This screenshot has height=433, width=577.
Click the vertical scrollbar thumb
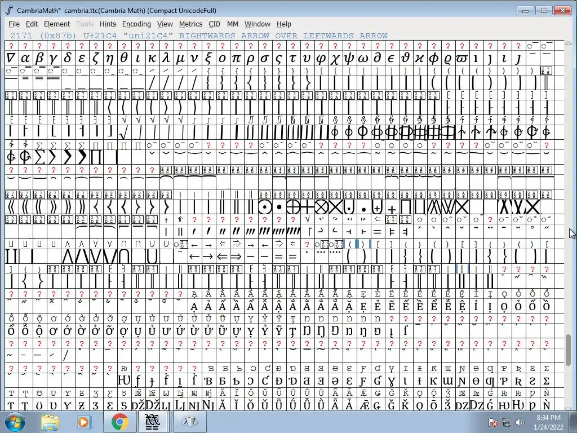click(x=569, y=350)
